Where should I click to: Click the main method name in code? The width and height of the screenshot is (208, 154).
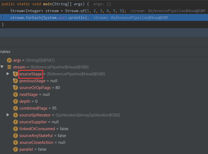tap(48, 4)
